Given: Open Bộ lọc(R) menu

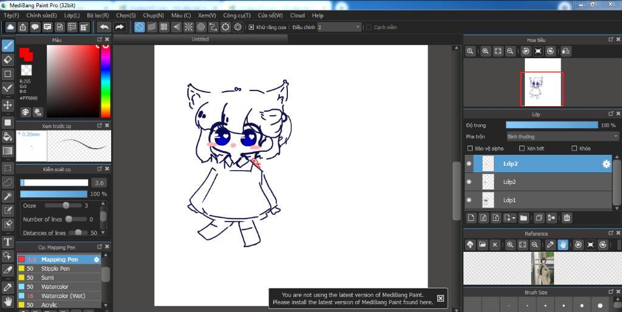Looking at the screenshot, I should click(x=98, y=15).
